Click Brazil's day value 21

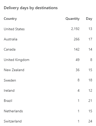pos(90,101)
